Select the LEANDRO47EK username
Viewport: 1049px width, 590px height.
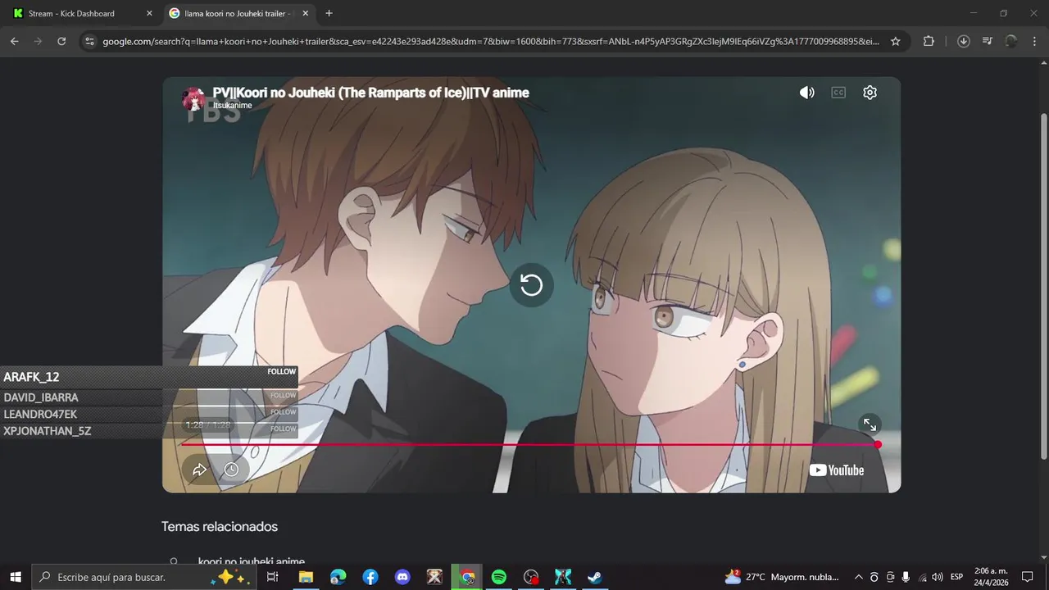point(40,415)
